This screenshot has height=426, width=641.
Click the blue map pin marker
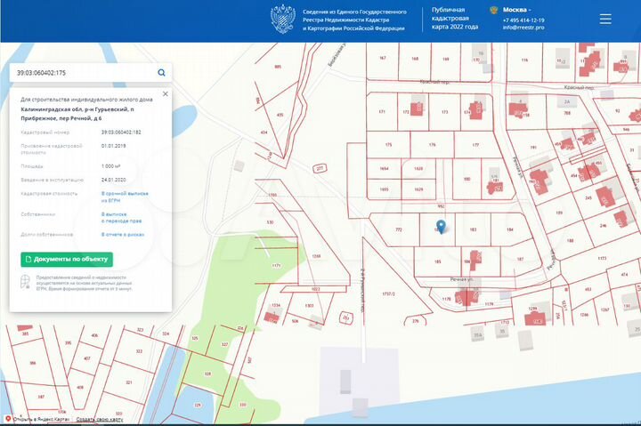(440, 226)
